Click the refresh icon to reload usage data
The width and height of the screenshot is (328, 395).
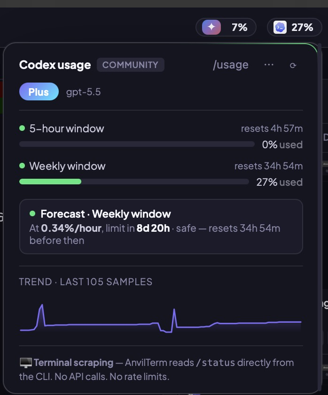[x=293, y=66]
